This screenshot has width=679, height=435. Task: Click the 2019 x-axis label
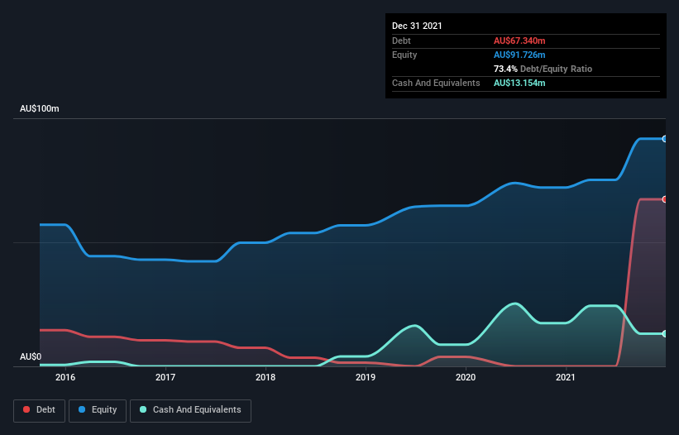366,377
